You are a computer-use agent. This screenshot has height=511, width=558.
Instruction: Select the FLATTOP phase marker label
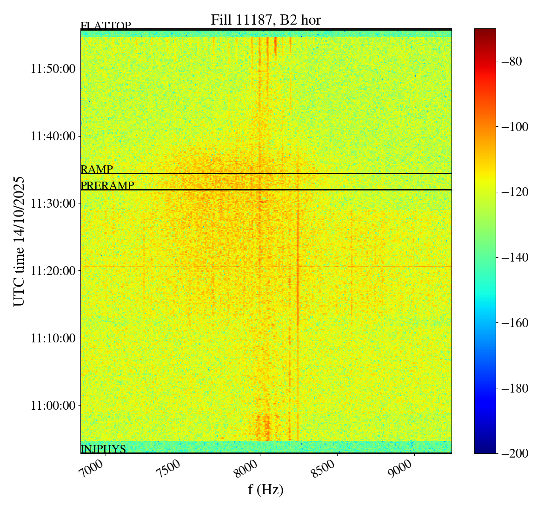point(106,26)
